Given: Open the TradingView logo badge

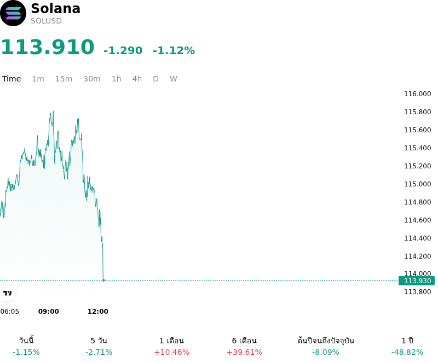Looking at the screenshot, I should (x=7, y=293).
